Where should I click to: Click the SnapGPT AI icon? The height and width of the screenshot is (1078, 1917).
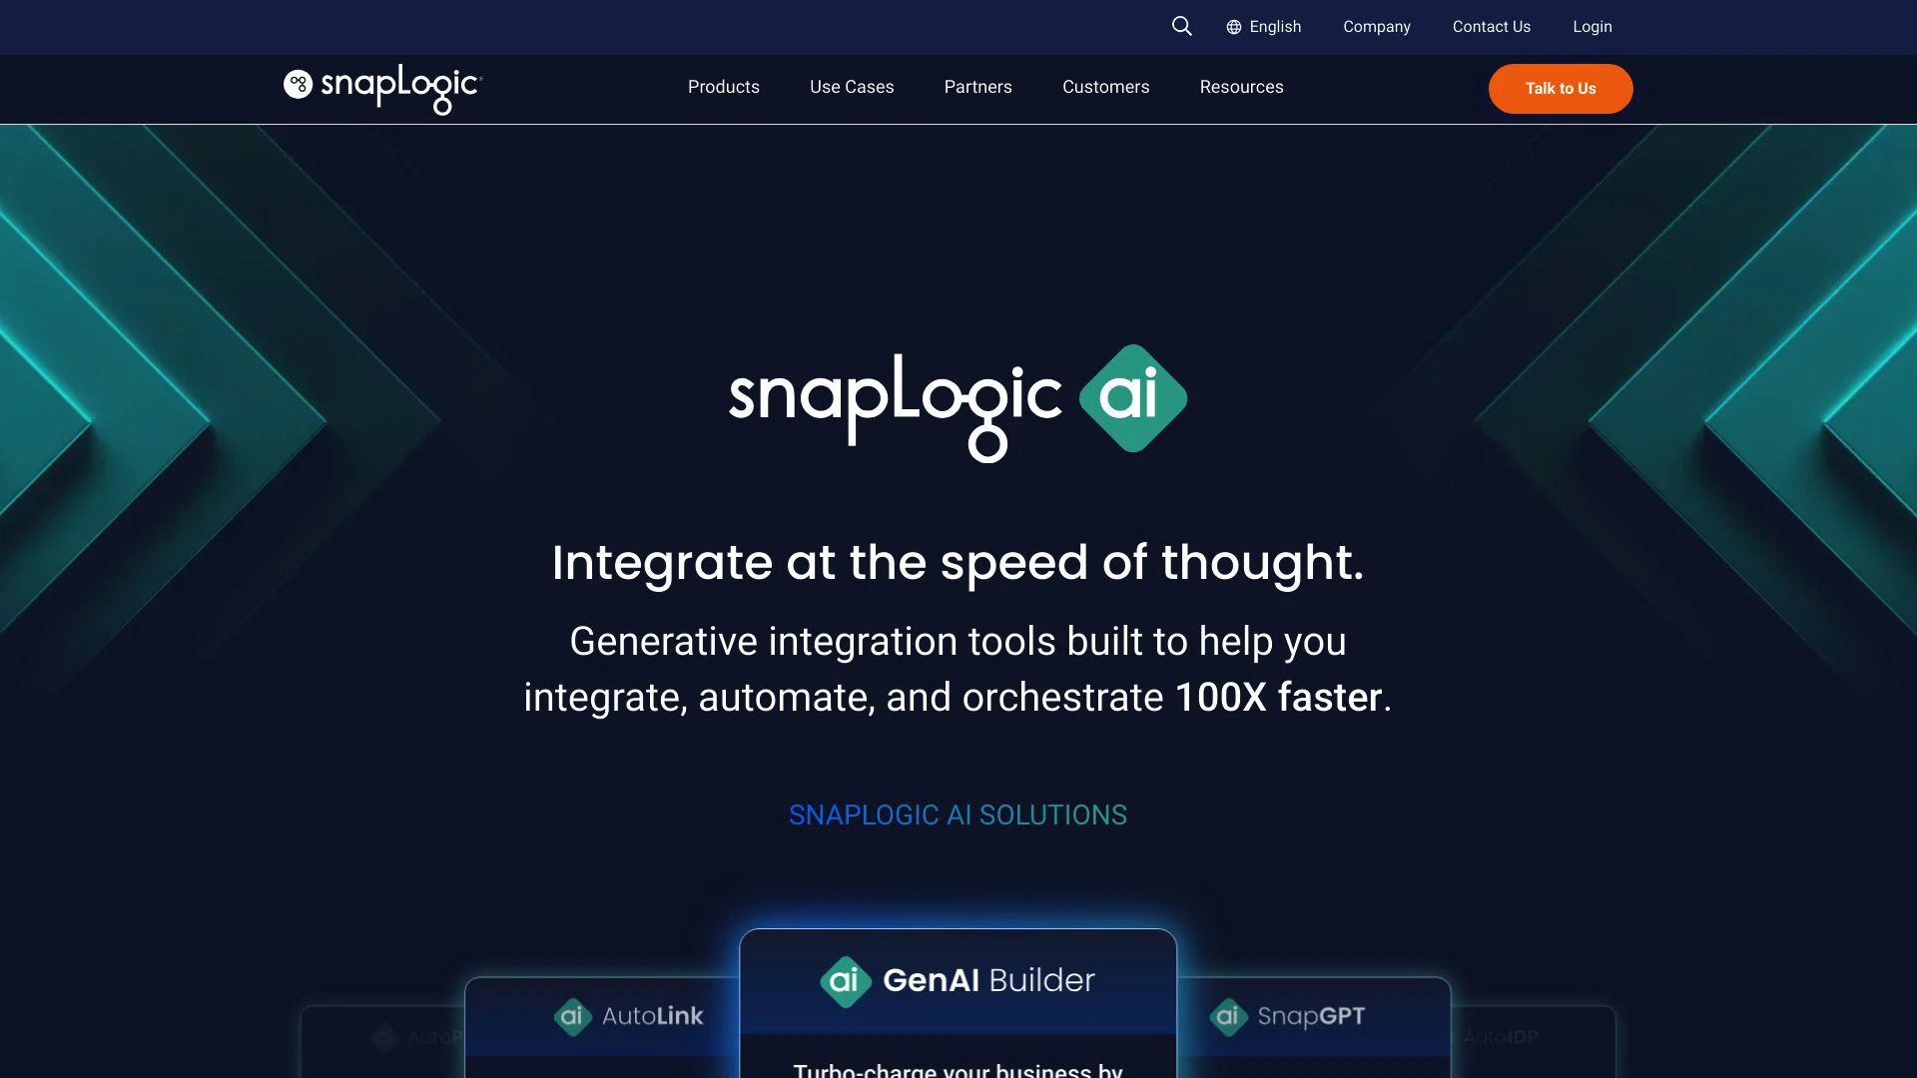(x=1226, y=1016)
